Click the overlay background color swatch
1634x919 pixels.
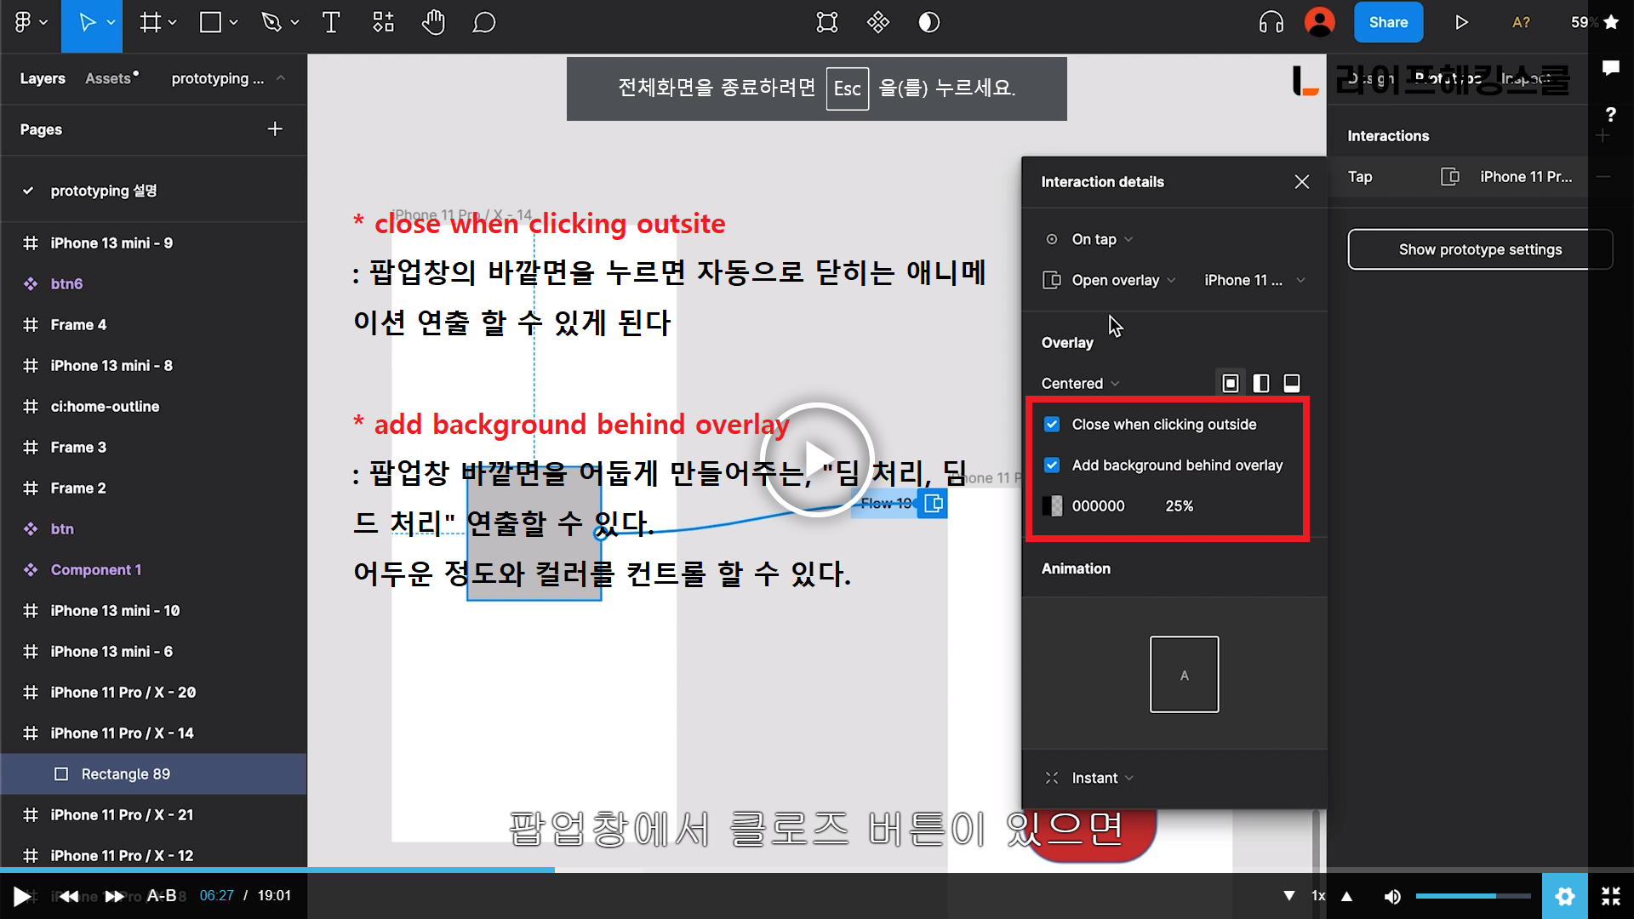1053,506
